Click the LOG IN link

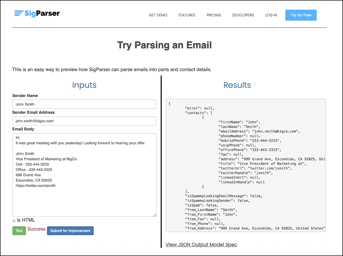pyautogui.click(x=271, y=15)
